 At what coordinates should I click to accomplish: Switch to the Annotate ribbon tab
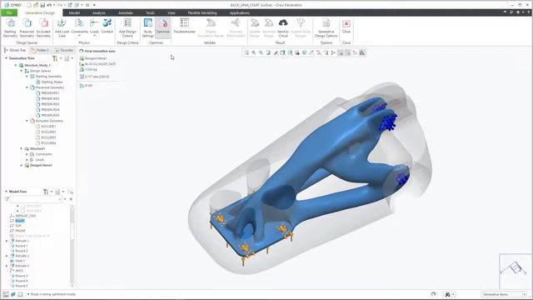(x=126, y=13)
